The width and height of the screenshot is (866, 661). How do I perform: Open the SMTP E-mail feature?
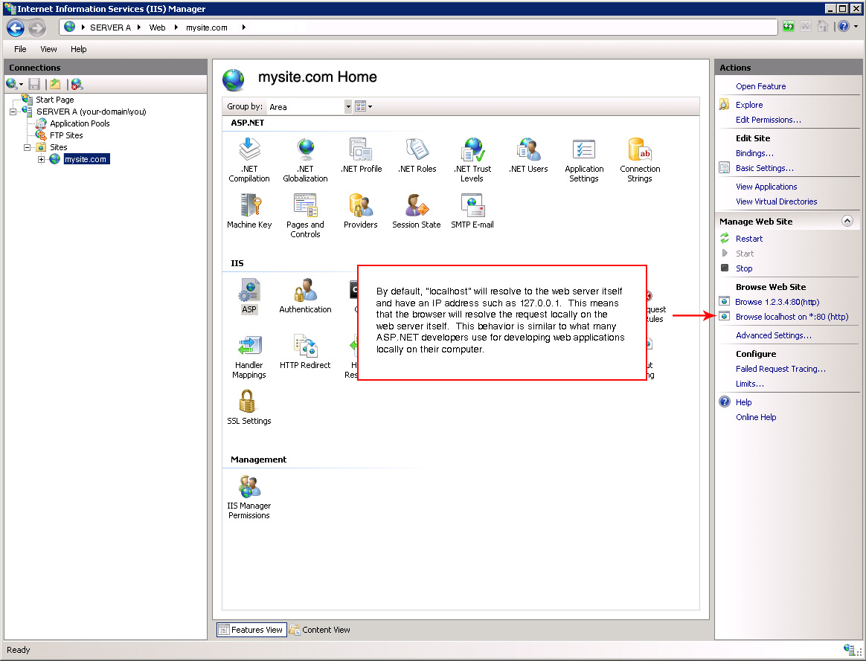(472, 210)
